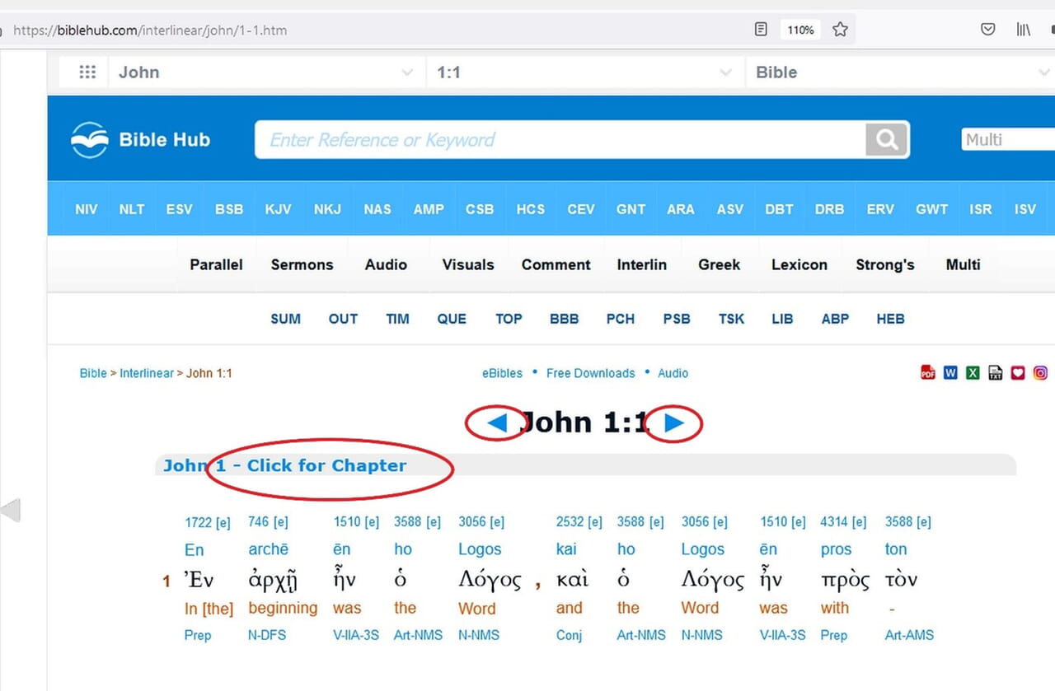Open the Interlin menu item
This screenshot has height=691, width=1055.
click(642, 264)
